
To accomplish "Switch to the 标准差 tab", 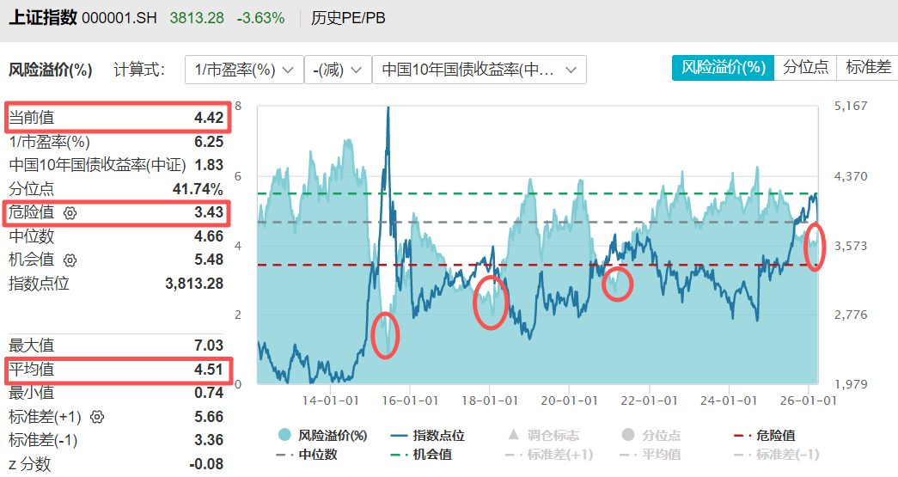I will pos(867,68).
